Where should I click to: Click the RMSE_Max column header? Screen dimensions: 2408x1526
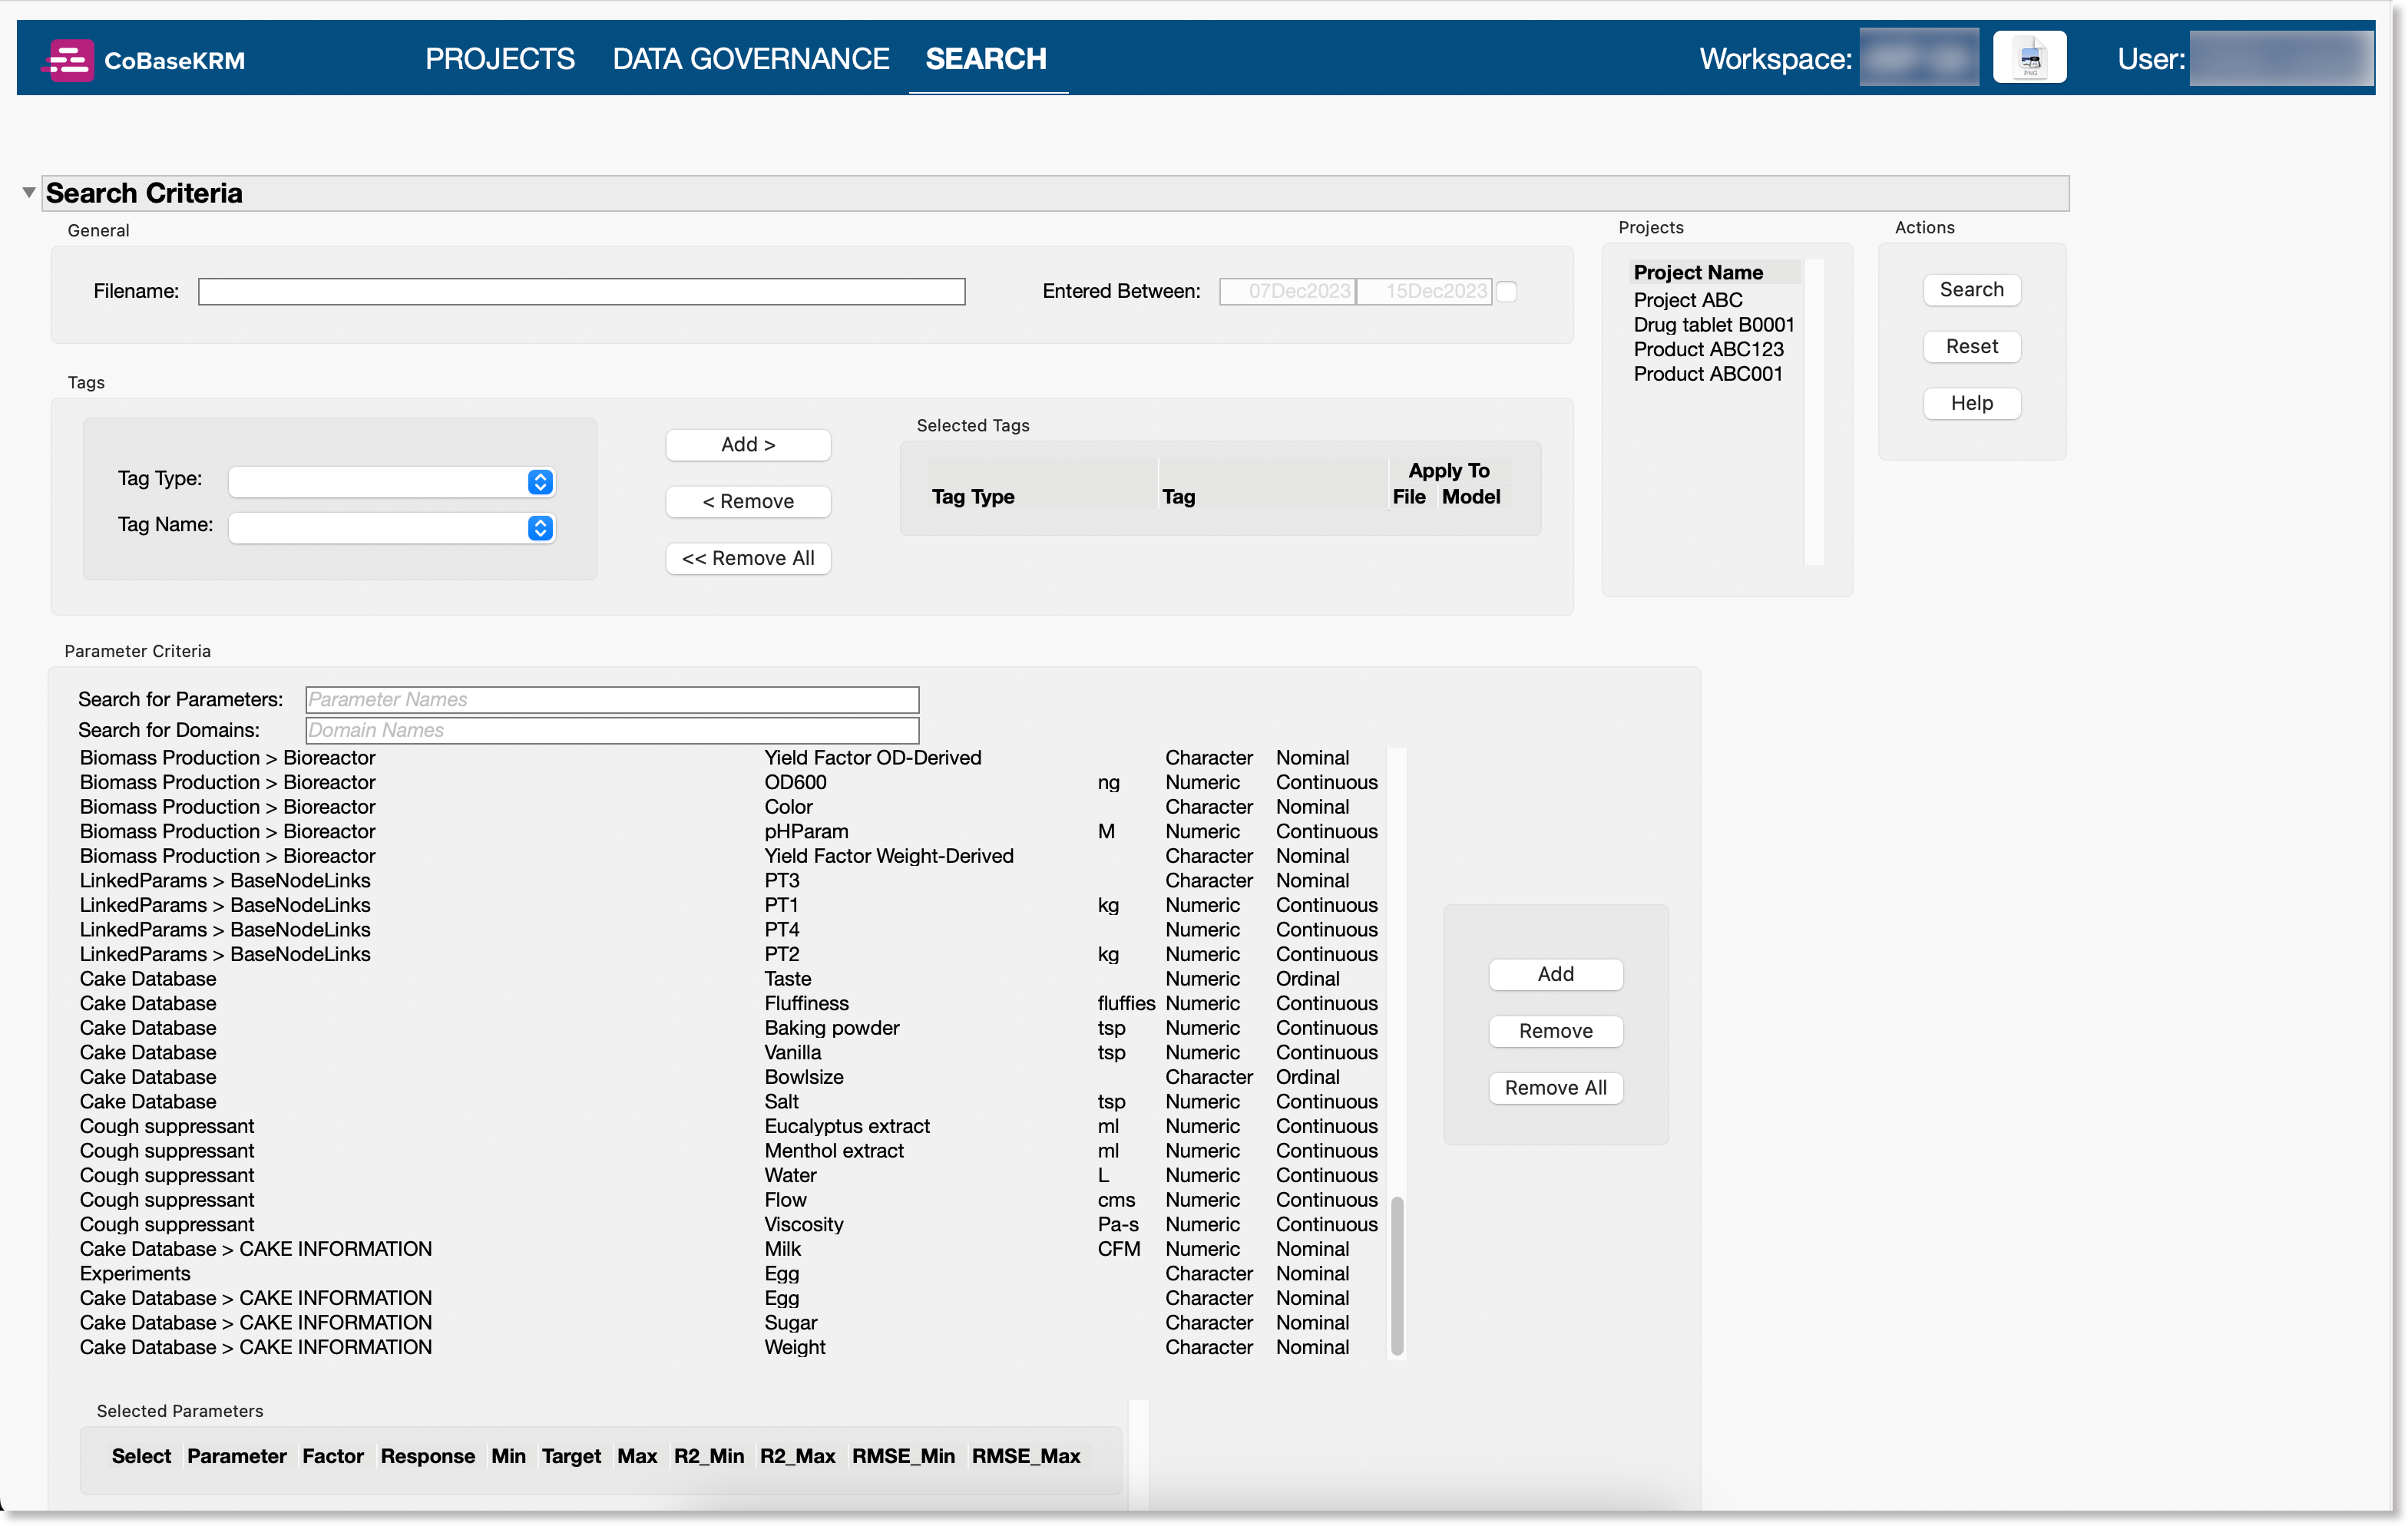[1026, 1456]
